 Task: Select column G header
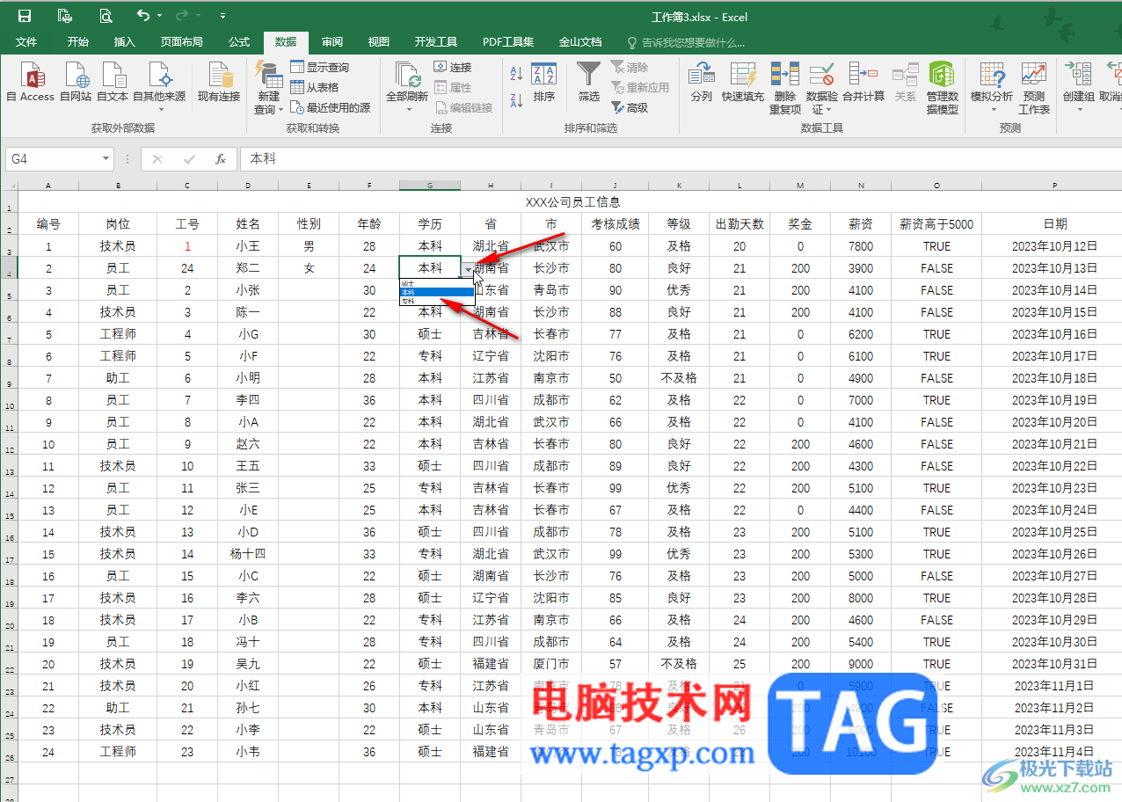point(430,186)
